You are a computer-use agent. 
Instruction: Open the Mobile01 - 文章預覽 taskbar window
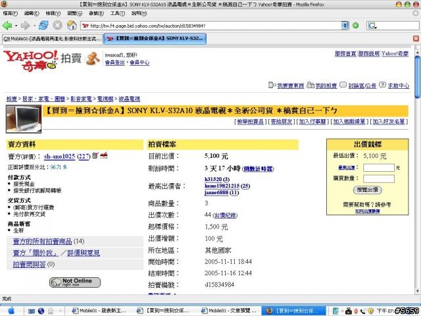[x=228, y=311]
